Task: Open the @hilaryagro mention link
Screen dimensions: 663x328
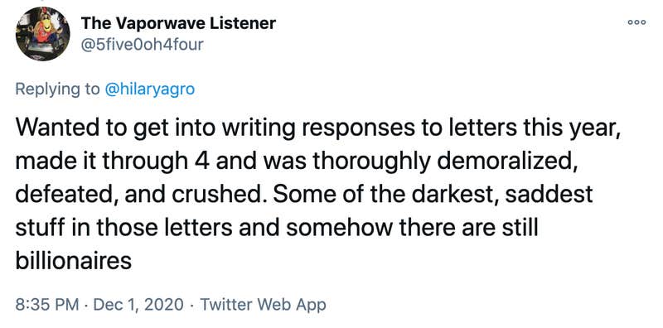Action: 150,89
